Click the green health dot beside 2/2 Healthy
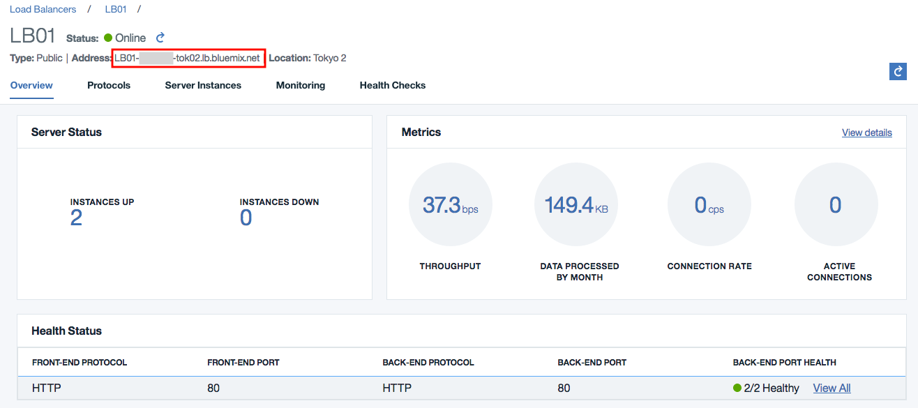Image resolution: width=918 pixels, height=408 pixels. tap(737, 388)
